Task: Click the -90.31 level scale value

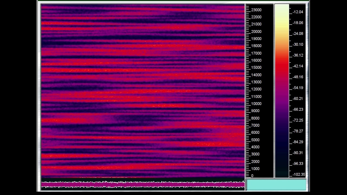Action: [298, 153]
